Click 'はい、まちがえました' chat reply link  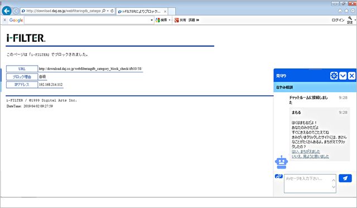coord(306,151)
